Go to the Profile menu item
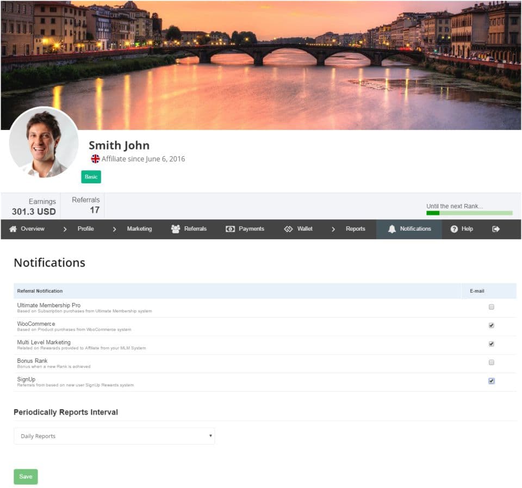522x488 pixels. (x=85, y=229)
